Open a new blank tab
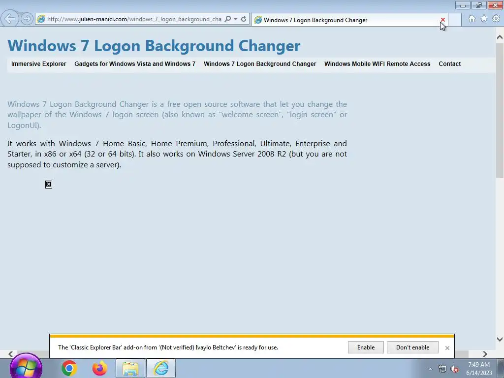 point(454,20)
